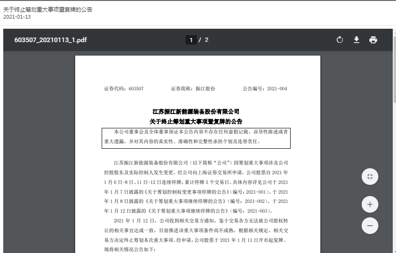Screen dimensions: 396x253
Task: Click file name 603507_20210113_1.pdf
Action: (51, 40)
